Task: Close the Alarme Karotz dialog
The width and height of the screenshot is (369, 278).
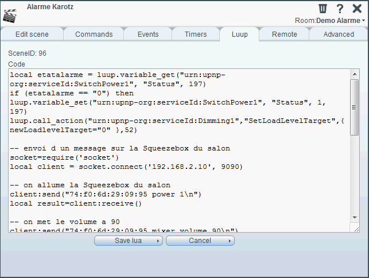Action: click(357, 9)
